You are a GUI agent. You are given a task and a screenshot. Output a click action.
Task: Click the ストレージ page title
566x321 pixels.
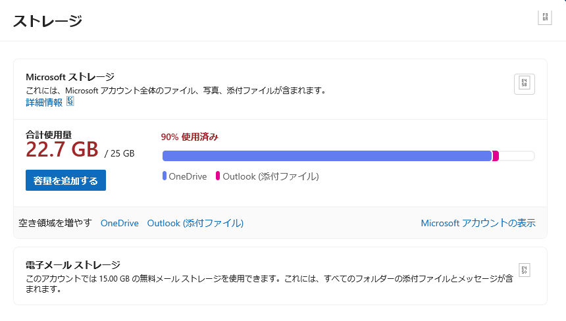point(47,20)
